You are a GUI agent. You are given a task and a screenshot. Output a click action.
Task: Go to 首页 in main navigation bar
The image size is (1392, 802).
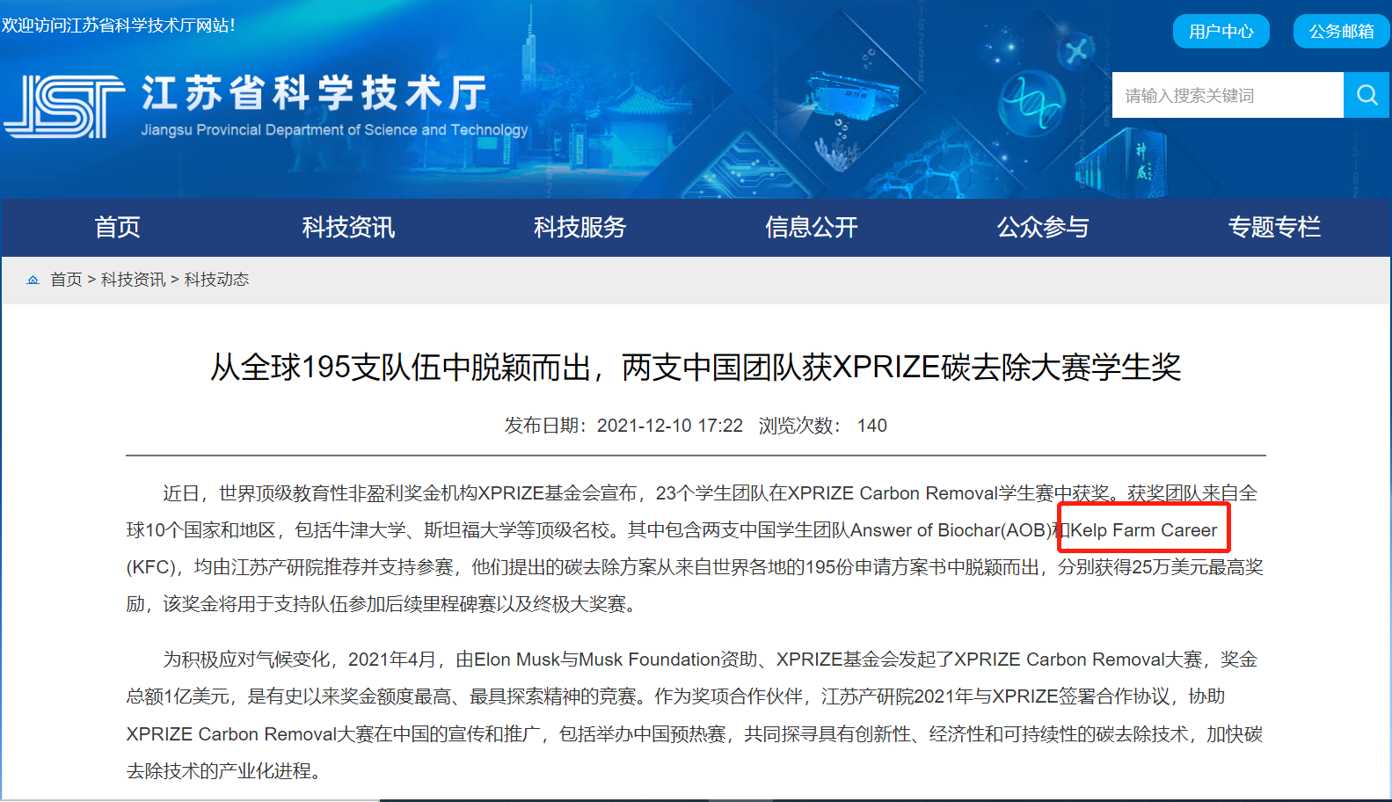[117, 228]
